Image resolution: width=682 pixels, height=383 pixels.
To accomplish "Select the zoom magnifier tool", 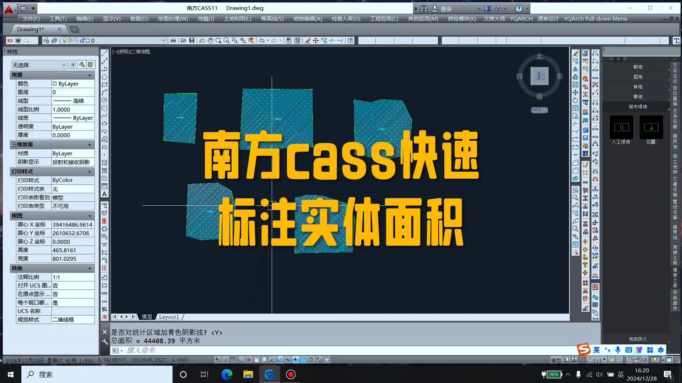I will click(x=218, y=40).
